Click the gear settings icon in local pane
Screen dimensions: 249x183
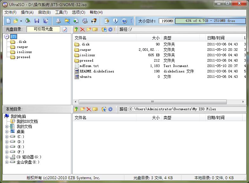click(110, 109)
